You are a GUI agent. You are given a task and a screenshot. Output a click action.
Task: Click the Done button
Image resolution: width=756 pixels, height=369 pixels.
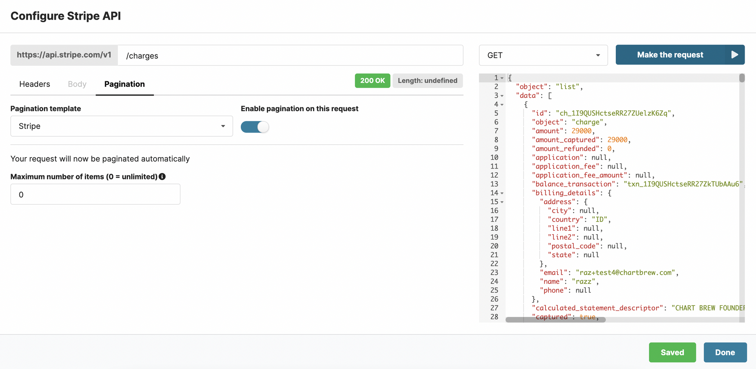(725, 352)
